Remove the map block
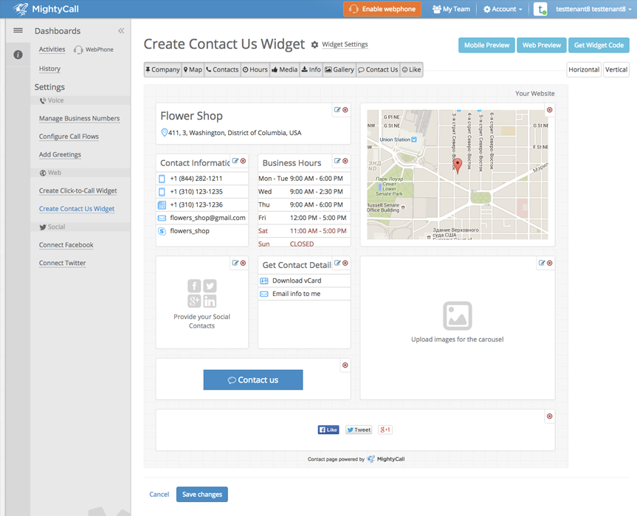The height and width of the screenshot is (516, 637). coord(550,110)
